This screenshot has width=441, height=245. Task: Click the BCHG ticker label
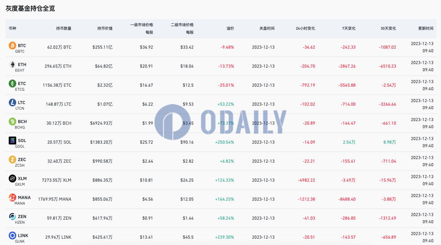pos(20,127)
